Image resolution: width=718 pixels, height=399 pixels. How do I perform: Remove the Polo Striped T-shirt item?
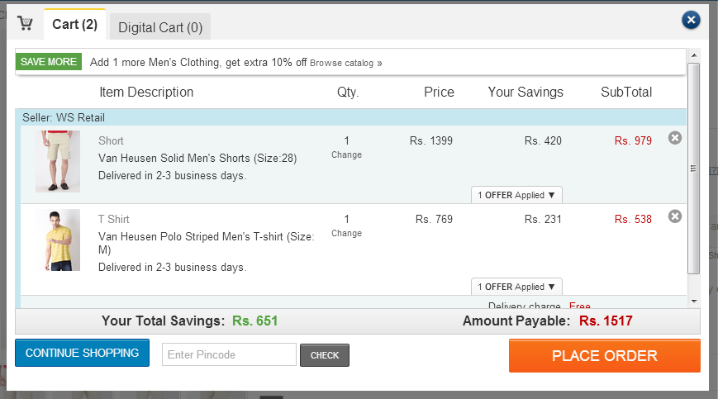674,216
